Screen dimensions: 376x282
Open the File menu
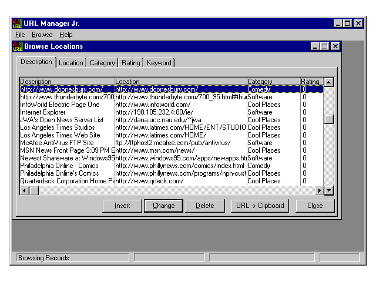coord(20,35)
